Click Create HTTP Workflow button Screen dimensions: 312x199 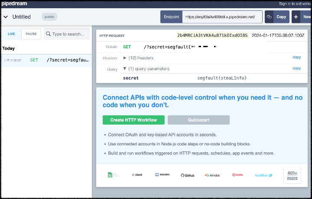[x=133, y=120]
